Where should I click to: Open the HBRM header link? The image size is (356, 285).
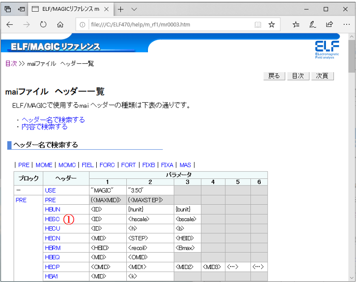point(53,248)
